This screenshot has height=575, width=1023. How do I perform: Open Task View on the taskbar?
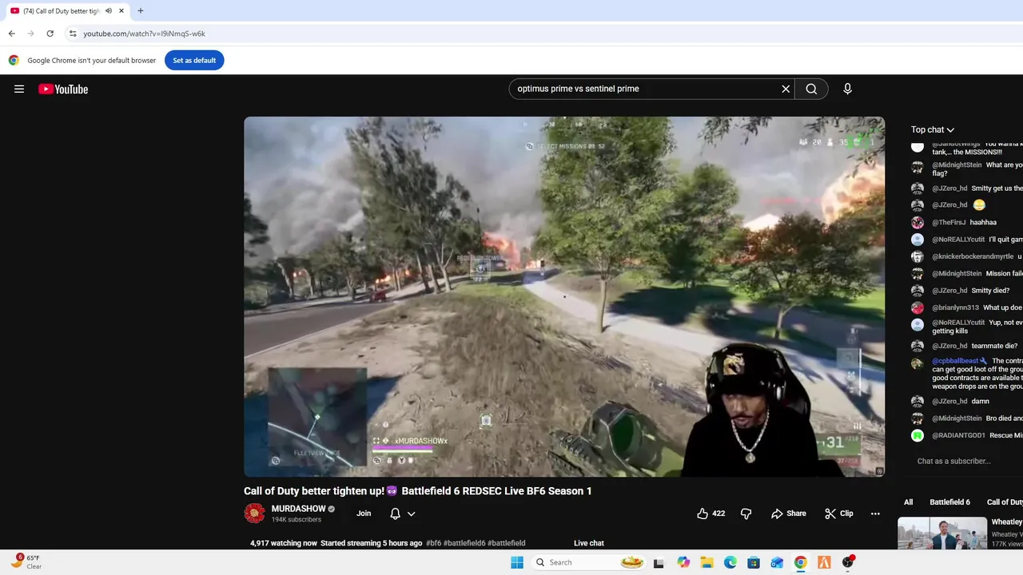(659, 562)
